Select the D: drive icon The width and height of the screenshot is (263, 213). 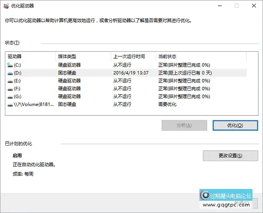pyautogui.click(x=10, y=73)
